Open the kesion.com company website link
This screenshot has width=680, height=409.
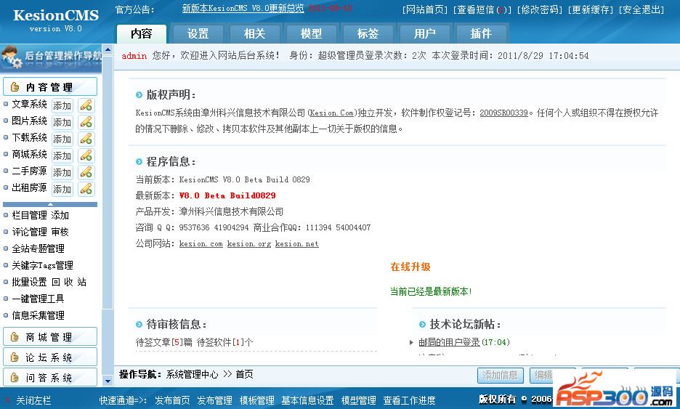coord(201,244)
